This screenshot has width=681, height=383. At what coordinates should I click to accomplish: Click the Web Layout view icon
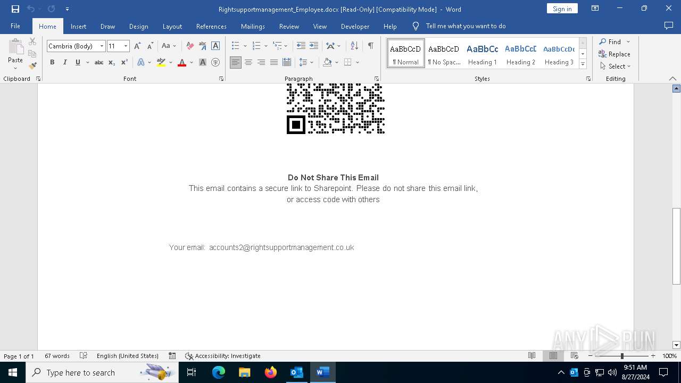tap(575, 356)
